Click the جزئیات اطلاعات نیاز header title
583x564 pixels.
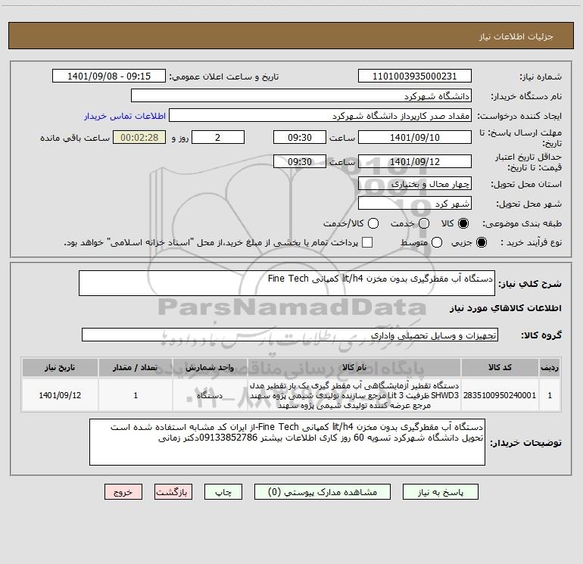[516, 36]
